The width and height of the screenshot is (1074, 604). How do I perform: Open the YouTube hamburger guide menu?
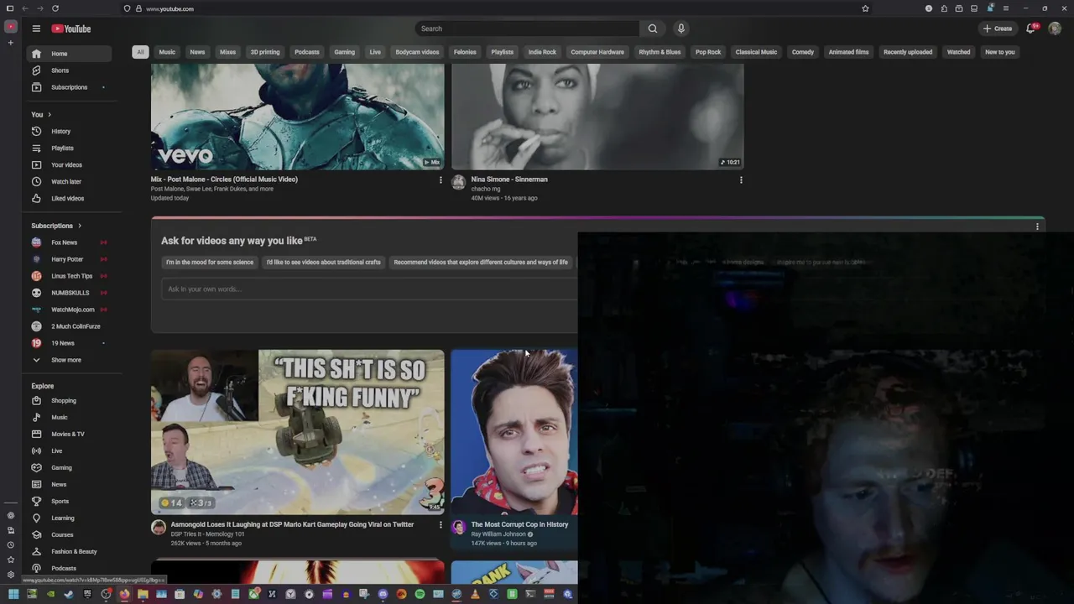(36, 29)
